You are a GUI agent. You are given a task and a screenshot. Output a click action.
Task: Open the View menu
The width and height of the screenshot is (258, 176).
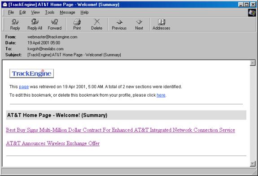35,12
